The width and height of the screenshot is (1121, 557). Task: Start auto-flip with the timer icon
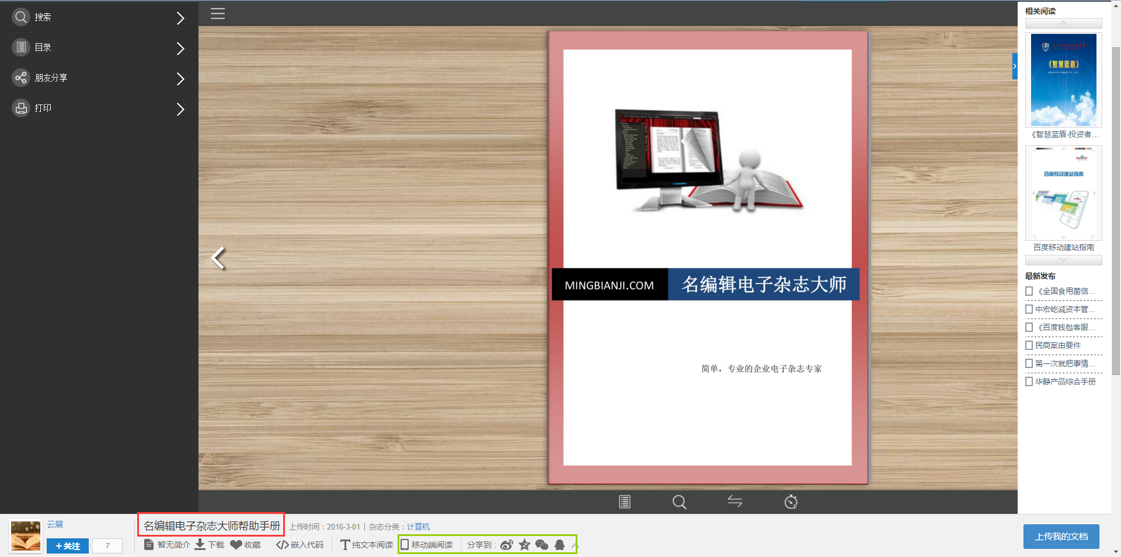pos(791,502)
